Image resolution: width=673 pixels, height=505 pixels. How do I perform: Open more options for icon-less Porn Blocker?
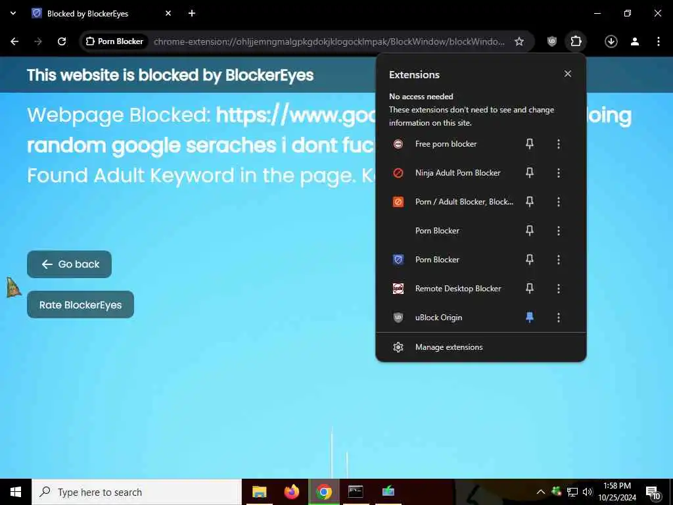(559, 231)
